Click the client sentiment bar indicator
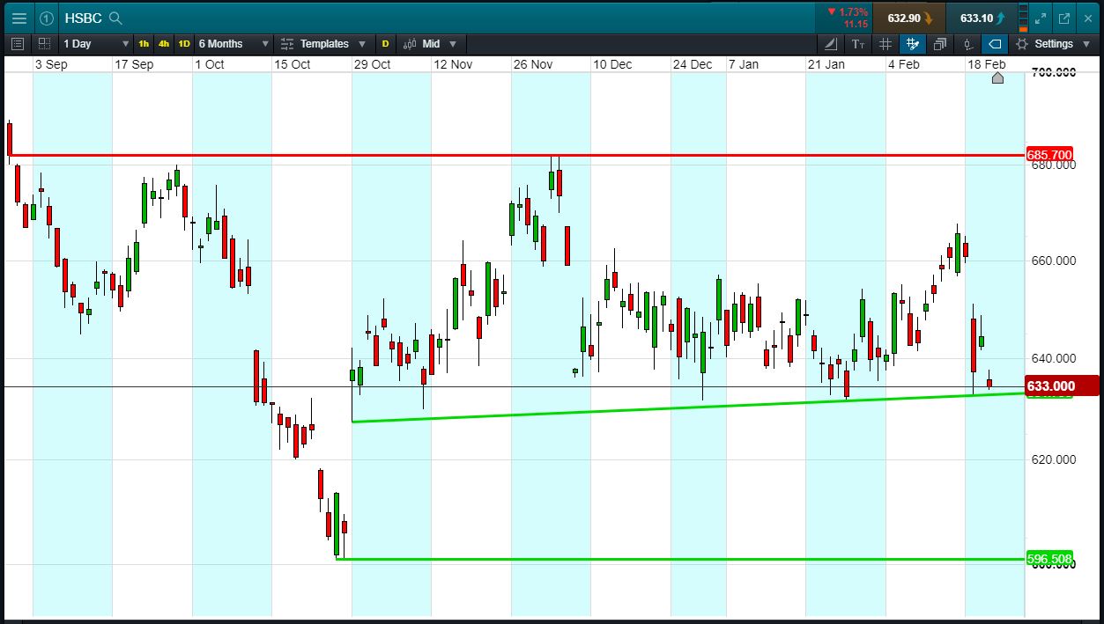 [1023, 18]
